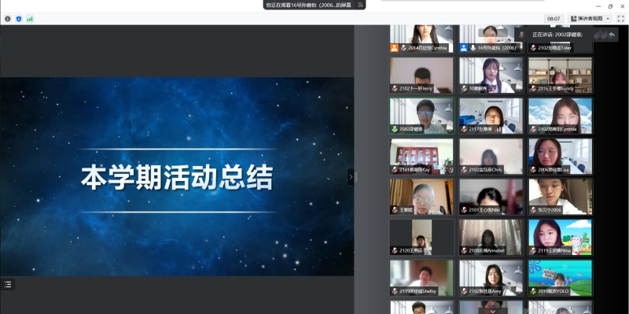Enter full screen mode with the corner-brackets icon
Screen dimensions: 629x314
pyautogui.click(x=620, y=18)
